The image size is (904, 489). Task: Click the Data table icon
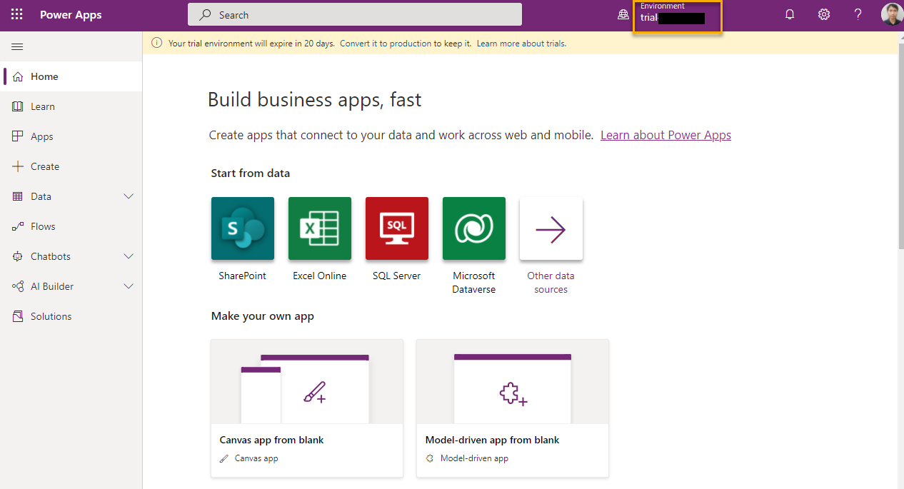[x=18, y=196]
